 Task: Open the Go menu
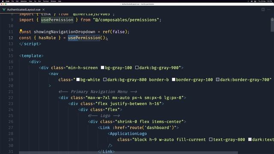tap(35, 1)
